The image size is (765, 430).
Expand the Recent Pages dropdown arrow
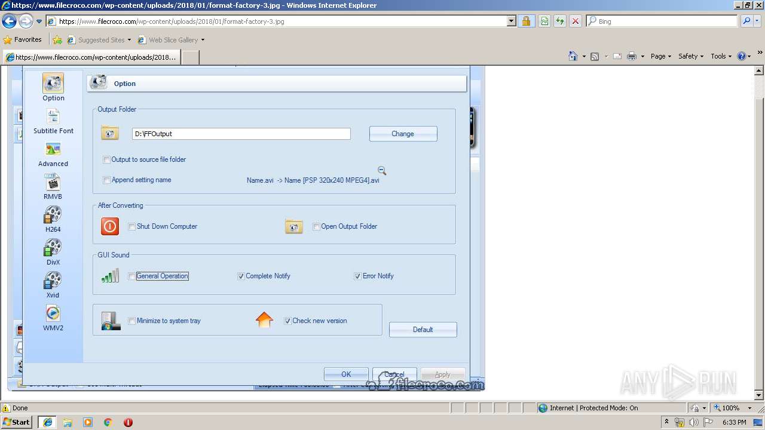point(39,21)
